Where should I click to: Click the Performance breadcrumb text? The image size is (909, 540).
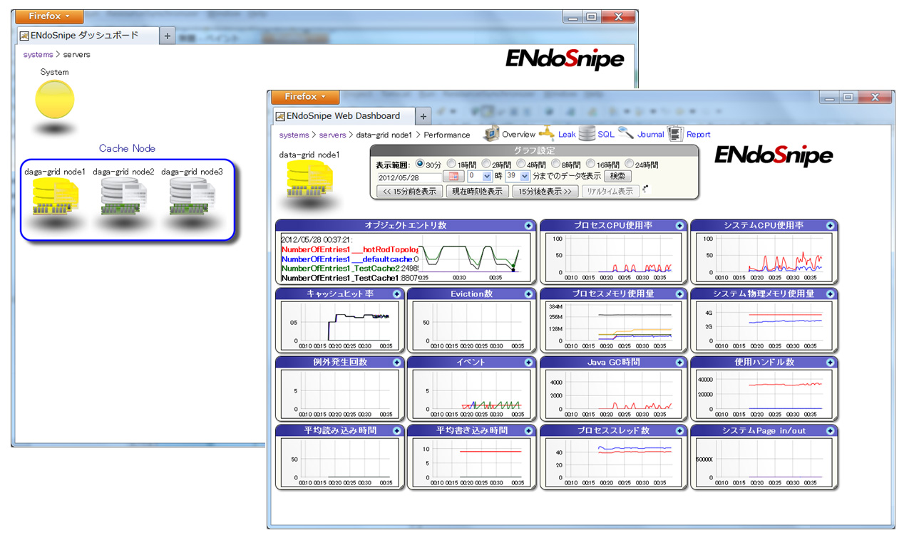447,135
